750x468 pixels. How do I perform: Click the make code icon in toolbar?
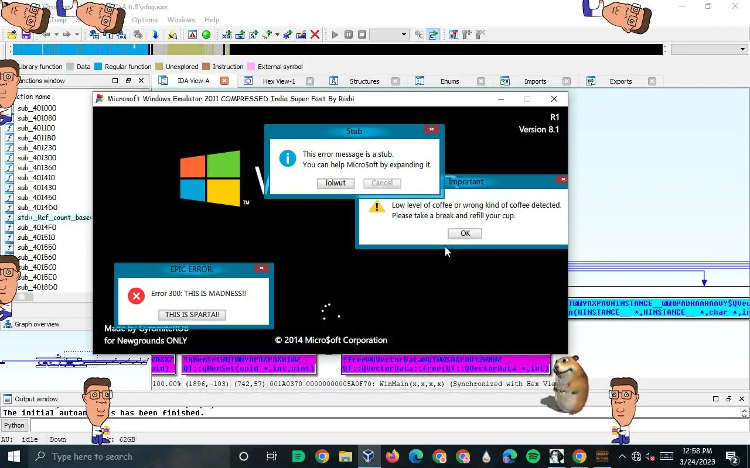227,35
